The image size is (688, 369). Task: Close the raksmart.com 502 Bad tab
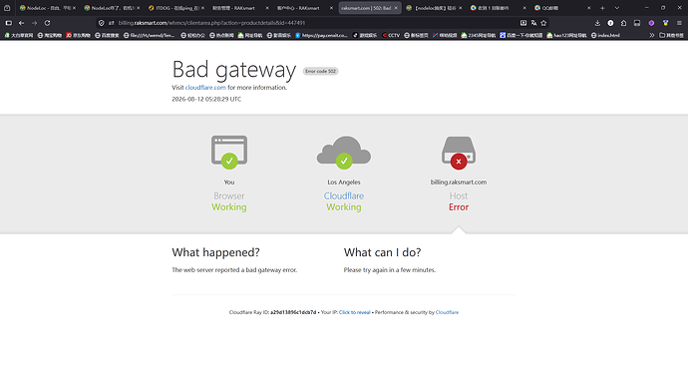coord(396,8)
